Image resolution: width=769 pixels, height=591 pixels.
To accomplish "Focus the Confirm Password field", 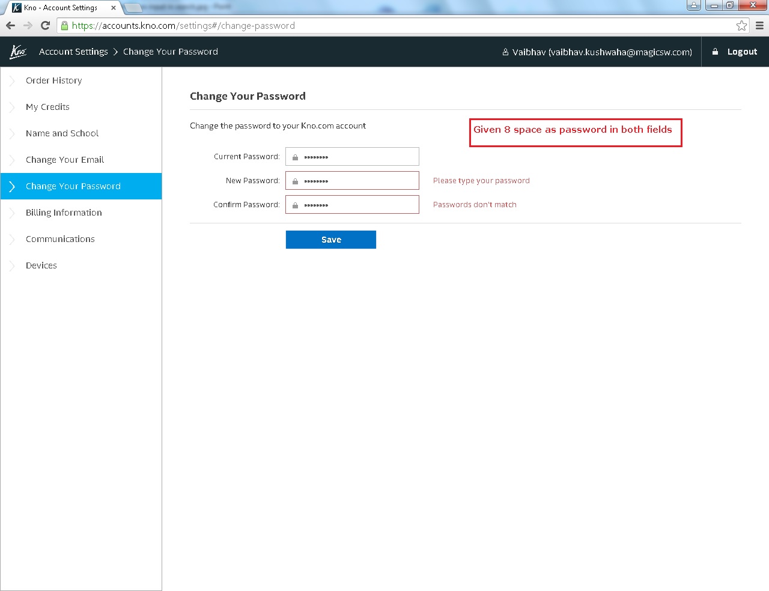I will [x=352, y=205].
